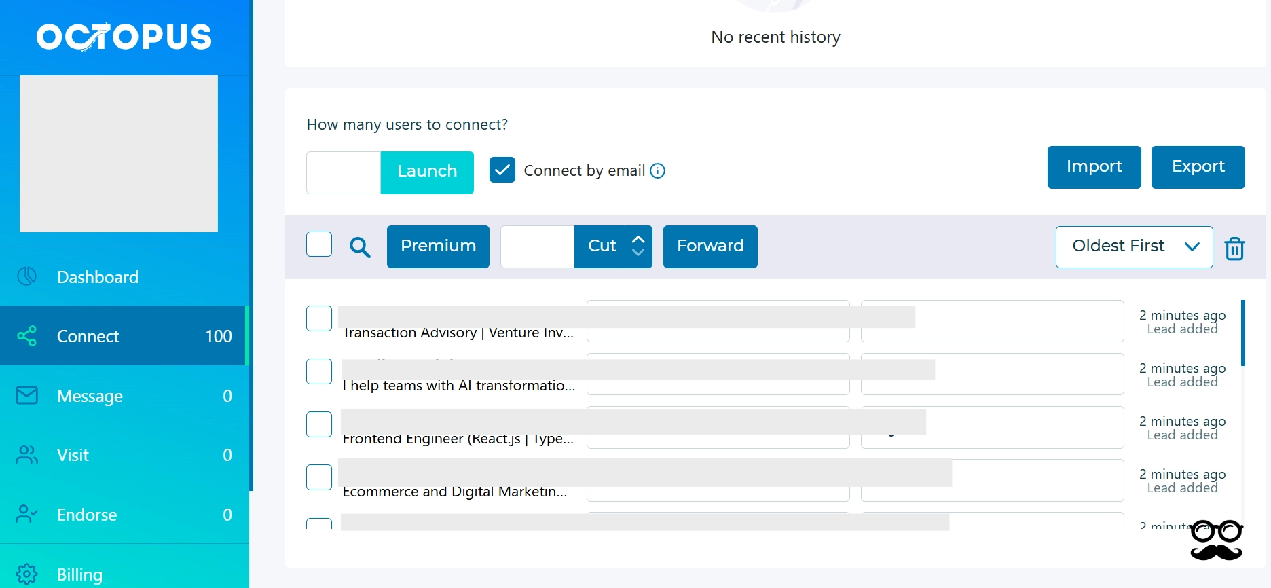Tick the select-all checkbox in toolbar
The width and height of the screenshot is (1271, 588).
point(319,244)
